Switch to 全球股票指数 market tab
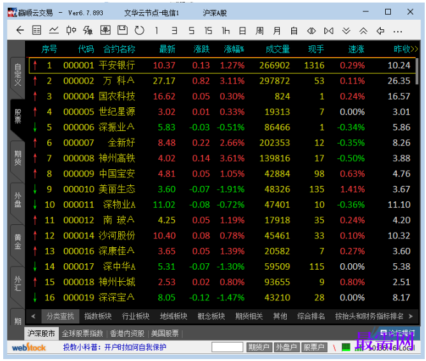This screenshot has height=361, width=426. tap(82, 334)
